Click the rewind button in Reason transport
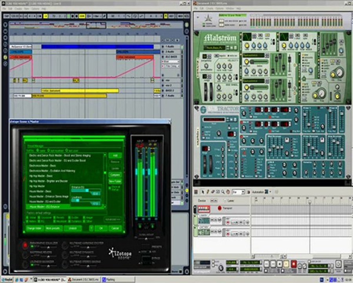Screen dimensions: 353x283 click(x=266, y=264)
